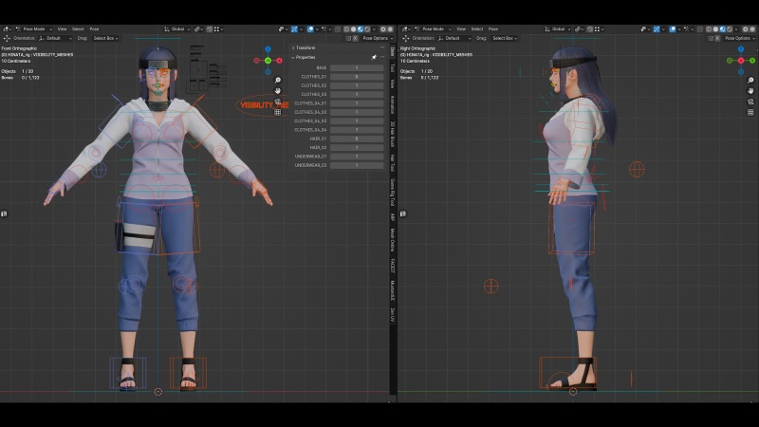This screenshot has width=759, height=427.
Task: Click the blue Z axis on right gizmo
Action: (x=741, y=50)
